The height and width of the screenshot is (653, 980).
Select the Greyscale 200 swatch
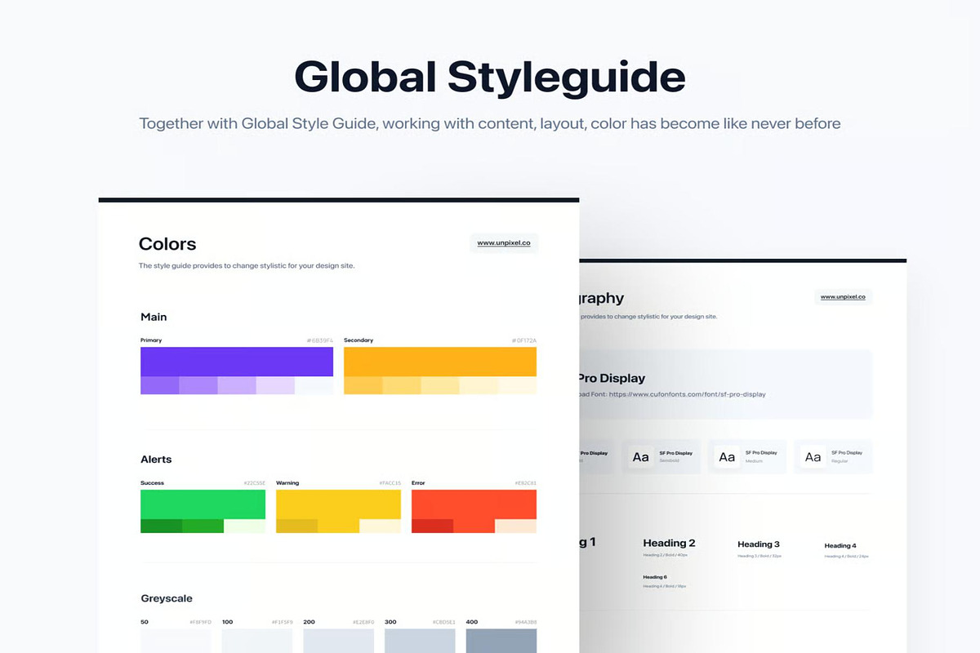[339, 641]
